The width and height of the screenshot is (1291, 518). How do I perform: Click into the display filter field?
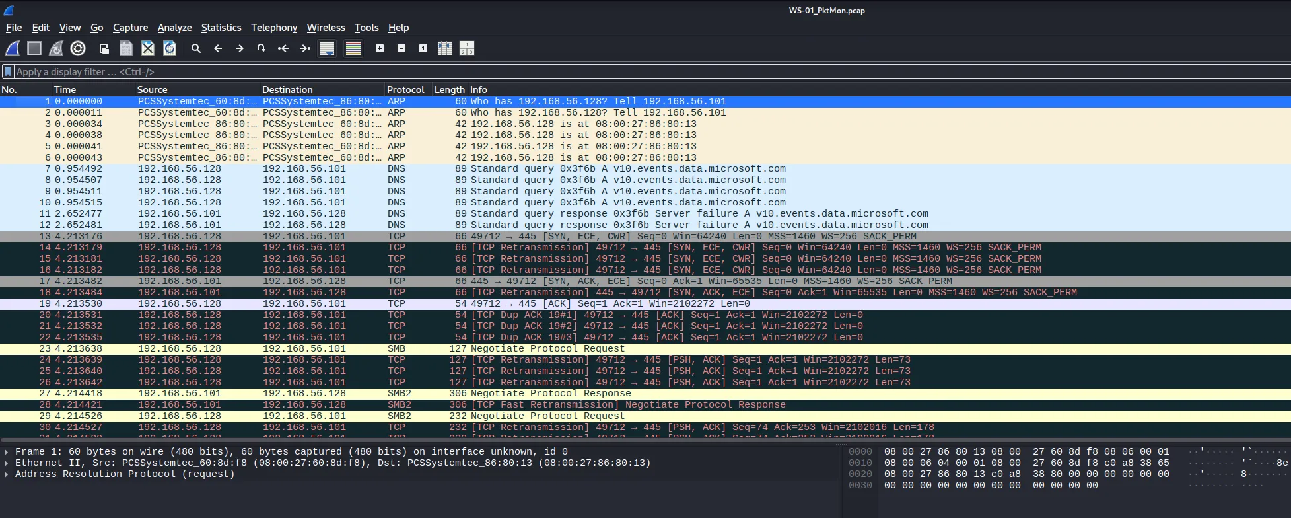point(396,71)
